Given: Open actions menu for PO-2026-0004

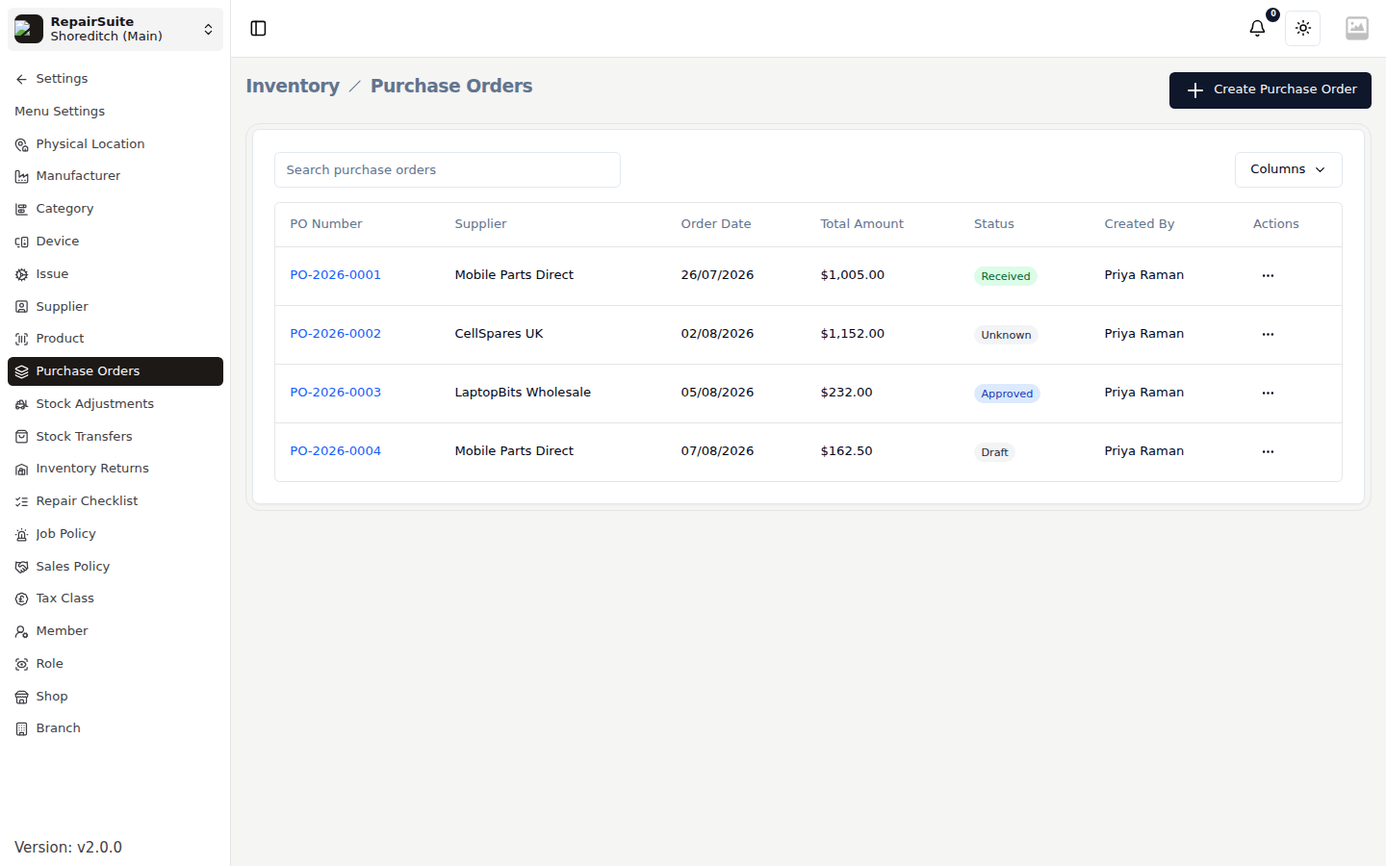Looking at the screenshot, I should [1268, 451].
